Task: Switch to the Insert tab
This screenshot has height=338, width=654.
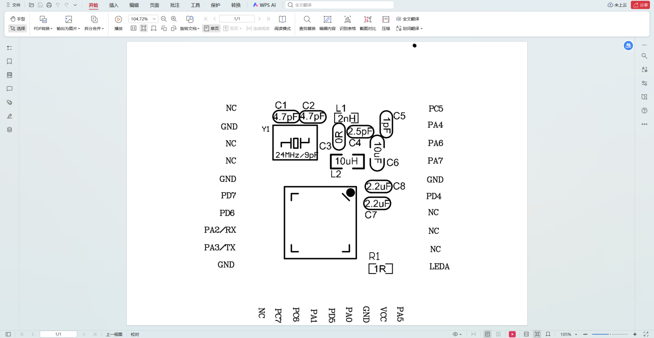Action: (113, 5)
